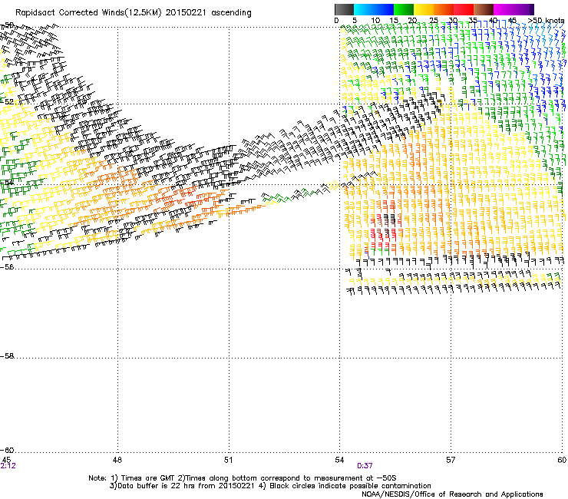Click the red 30-35 knots legend swatch
Viewport: 568px width, 499px height.
click(x=464, y=9)
